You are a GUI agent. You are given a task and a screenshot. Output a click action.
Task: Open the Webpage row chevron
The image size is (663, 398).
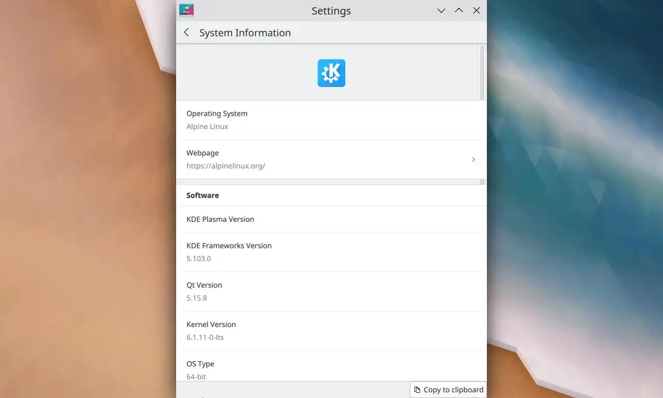pyautogui.click(x=473, y=160)
